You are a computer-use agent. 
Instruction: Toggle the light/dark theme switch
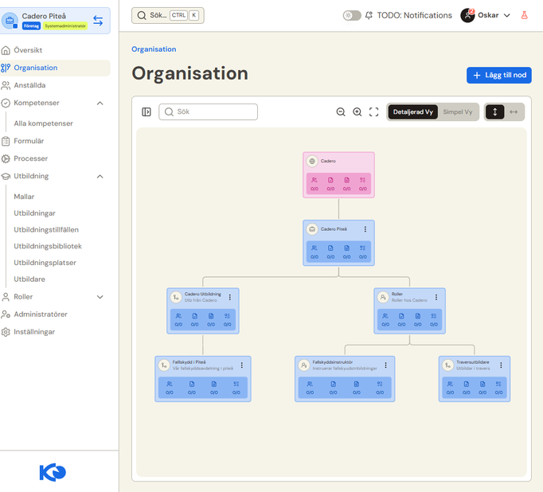click(x=352, y=16)
